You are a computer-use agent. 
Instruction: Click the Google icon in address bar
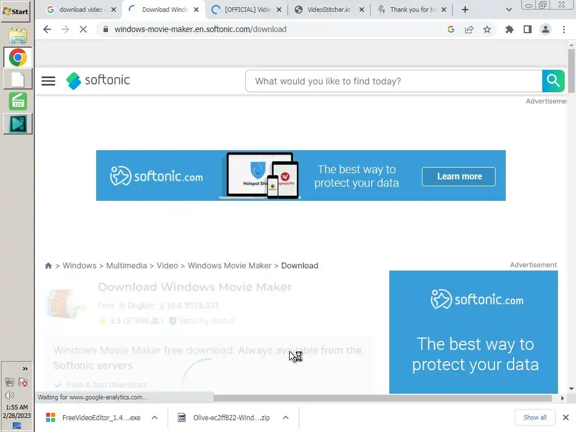point(451,29)
